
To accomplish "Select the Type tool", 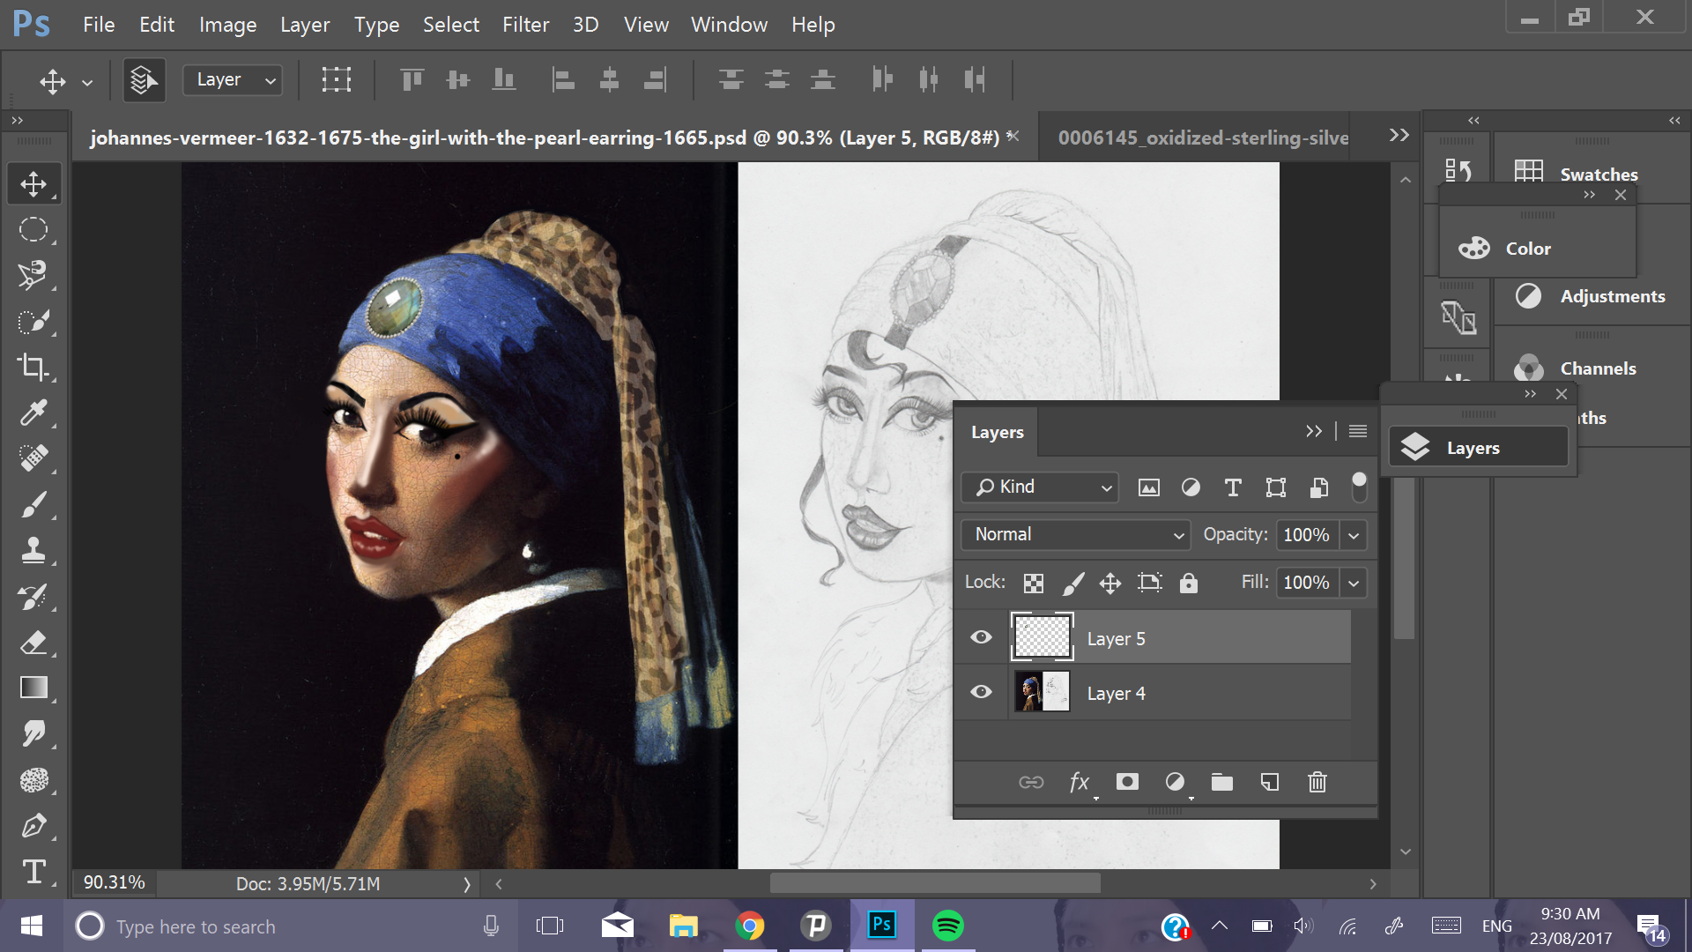I will [x=33, y=871].
